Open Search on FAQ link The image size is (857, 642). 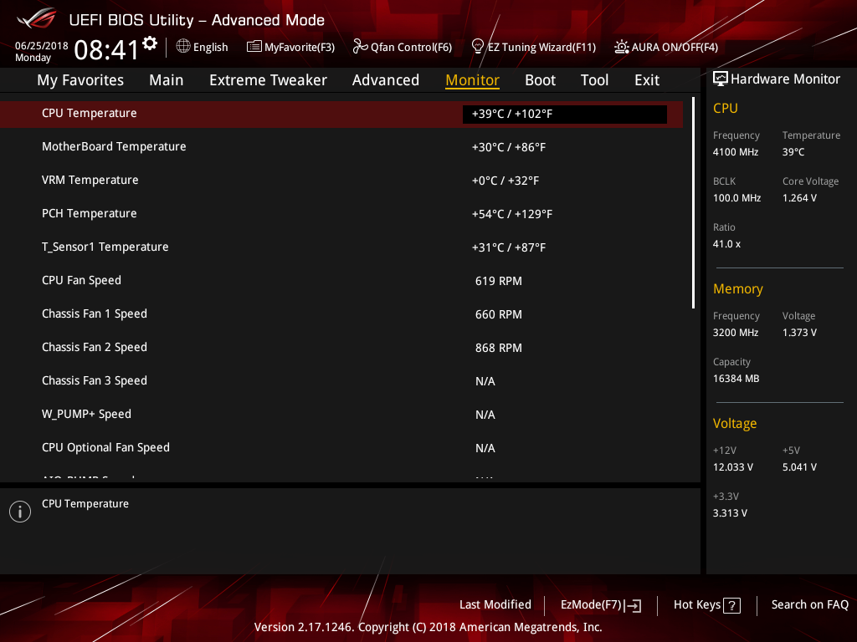809,604
